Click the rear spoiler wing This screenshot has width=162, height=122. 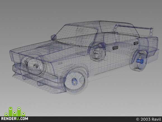coord(134,27)
